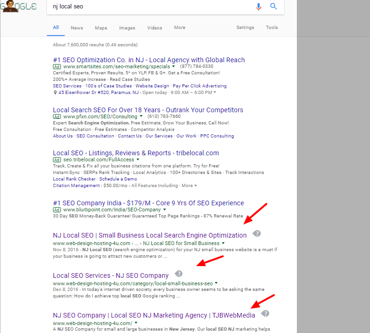Open NJ Local SEO Small Business result
This screenshot has height=333, width=370.
click(150, 235)
